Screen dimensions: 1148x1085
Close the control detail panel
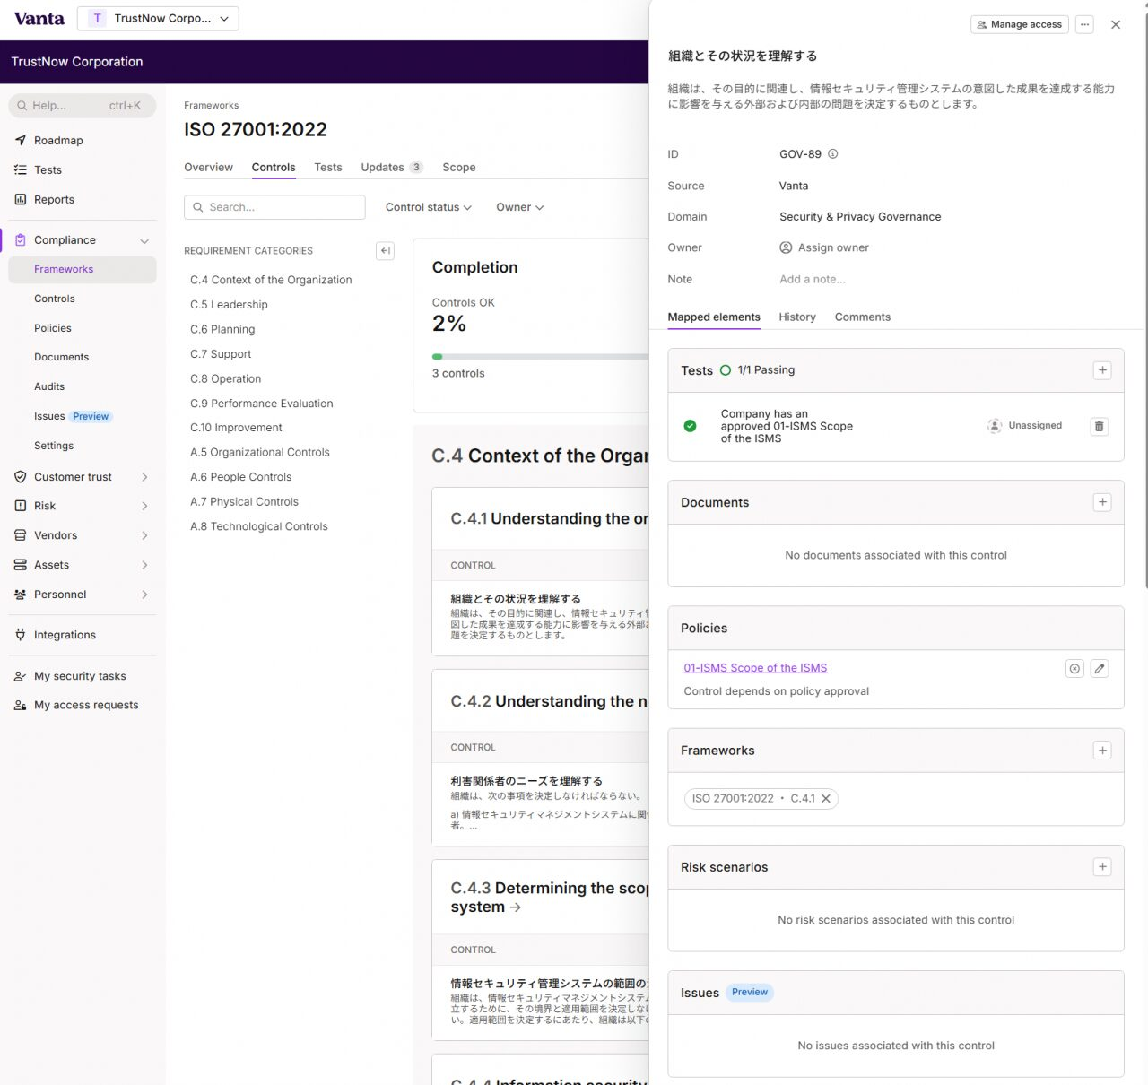[1116, 25]
